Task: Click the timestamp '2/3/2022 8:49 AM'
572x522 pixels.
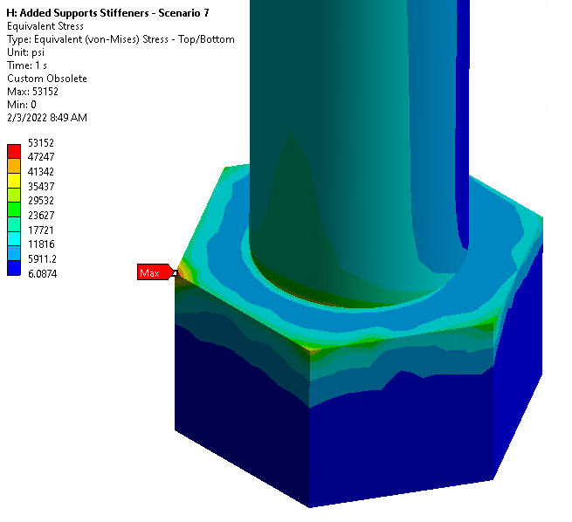Action: 47,118
